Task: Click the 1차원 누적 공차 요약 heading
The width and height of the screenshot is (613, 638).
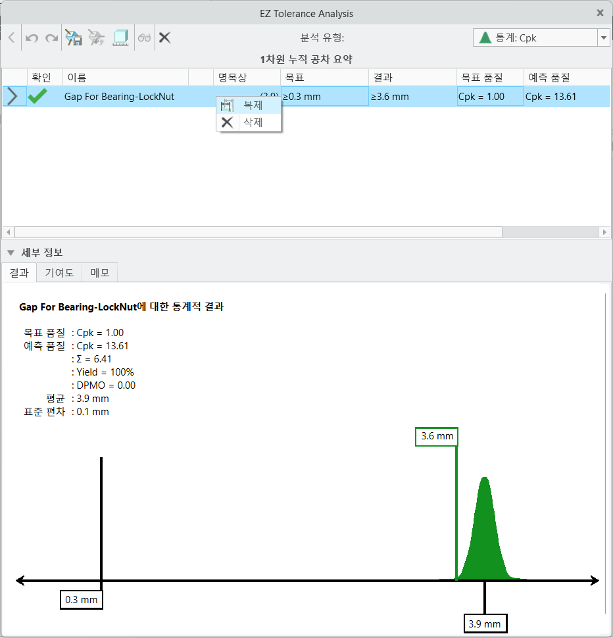Action: click(306, 59)
